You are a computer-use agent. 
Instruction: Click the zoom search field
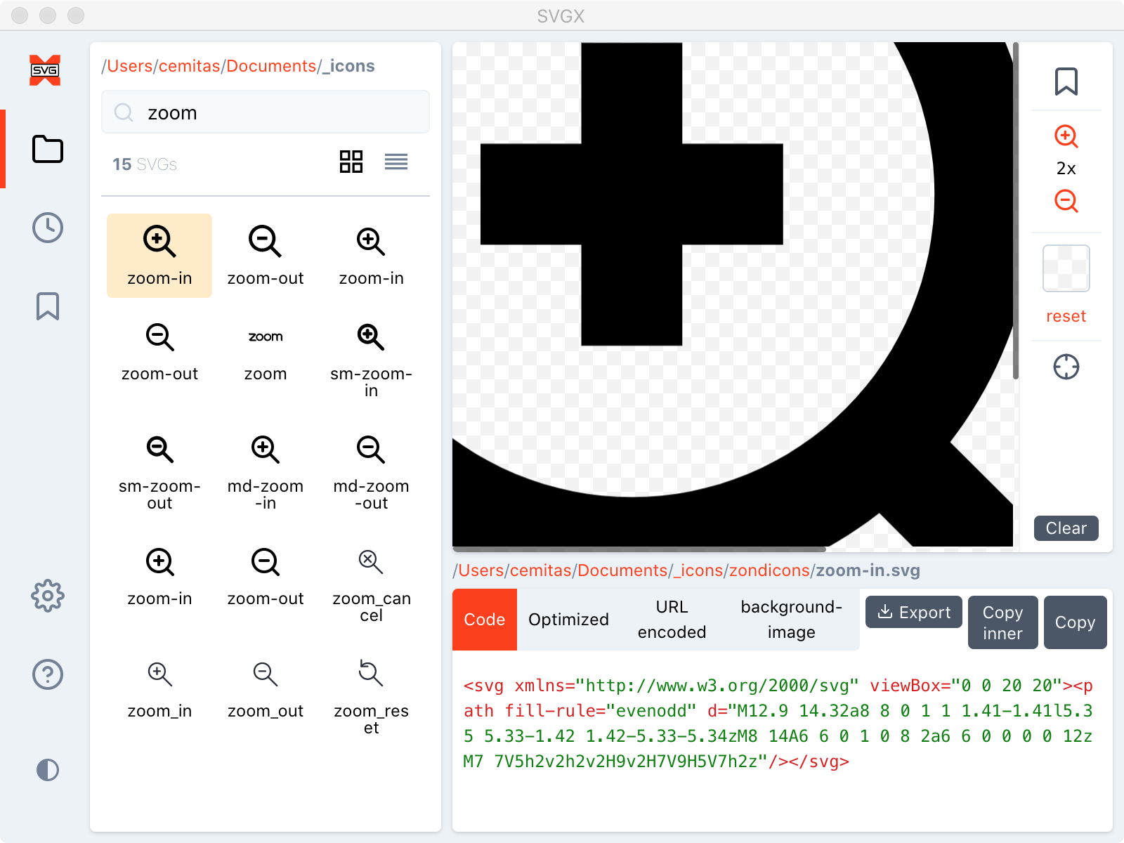266,112
